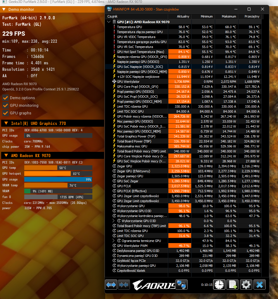Toggle the GPU graphs checkbox

click(x=6, y=113)
